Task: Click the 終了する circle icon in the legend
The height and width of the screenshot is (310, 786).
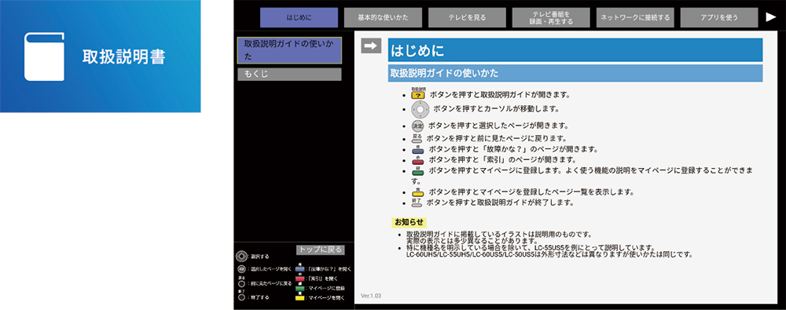Action: [x=241, y=297]
